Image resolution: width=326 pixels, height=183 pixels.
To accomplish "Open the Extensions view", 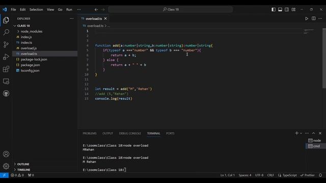I will (6, 69).
